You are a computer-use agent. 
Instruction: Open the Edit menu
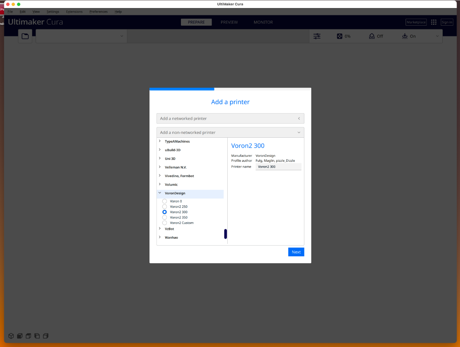tap(23, 12)
